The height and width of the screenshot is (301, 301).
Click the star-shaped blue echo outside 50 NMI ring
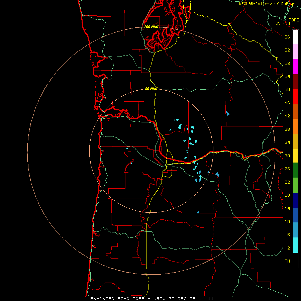pyautogui.click(x=217, y=174)
